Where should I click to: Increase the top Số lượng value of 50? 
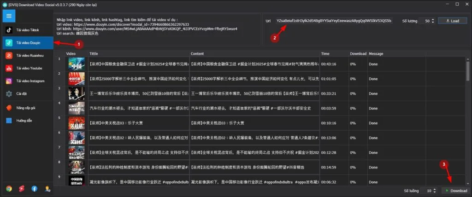coord(433,19)
